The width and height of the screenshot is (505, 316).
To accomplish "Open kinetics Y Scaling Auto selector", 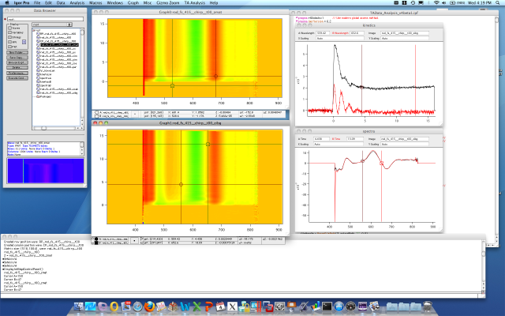I will [x=405, y=39].
